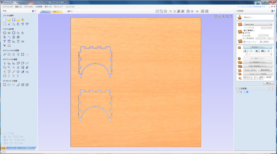
Task: Select the Draw Circle tool
Action: click(x=4, y=33)
